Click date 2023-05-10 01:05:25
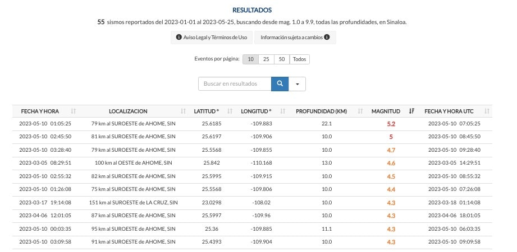The width and height of the screenshot is (517, 252). coord(45,124)
